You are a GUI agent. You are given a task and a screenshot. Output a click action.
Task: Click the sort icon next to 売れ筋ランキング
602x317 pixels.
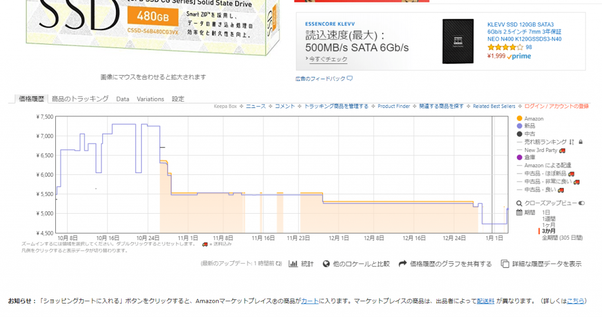click(571, 142)
